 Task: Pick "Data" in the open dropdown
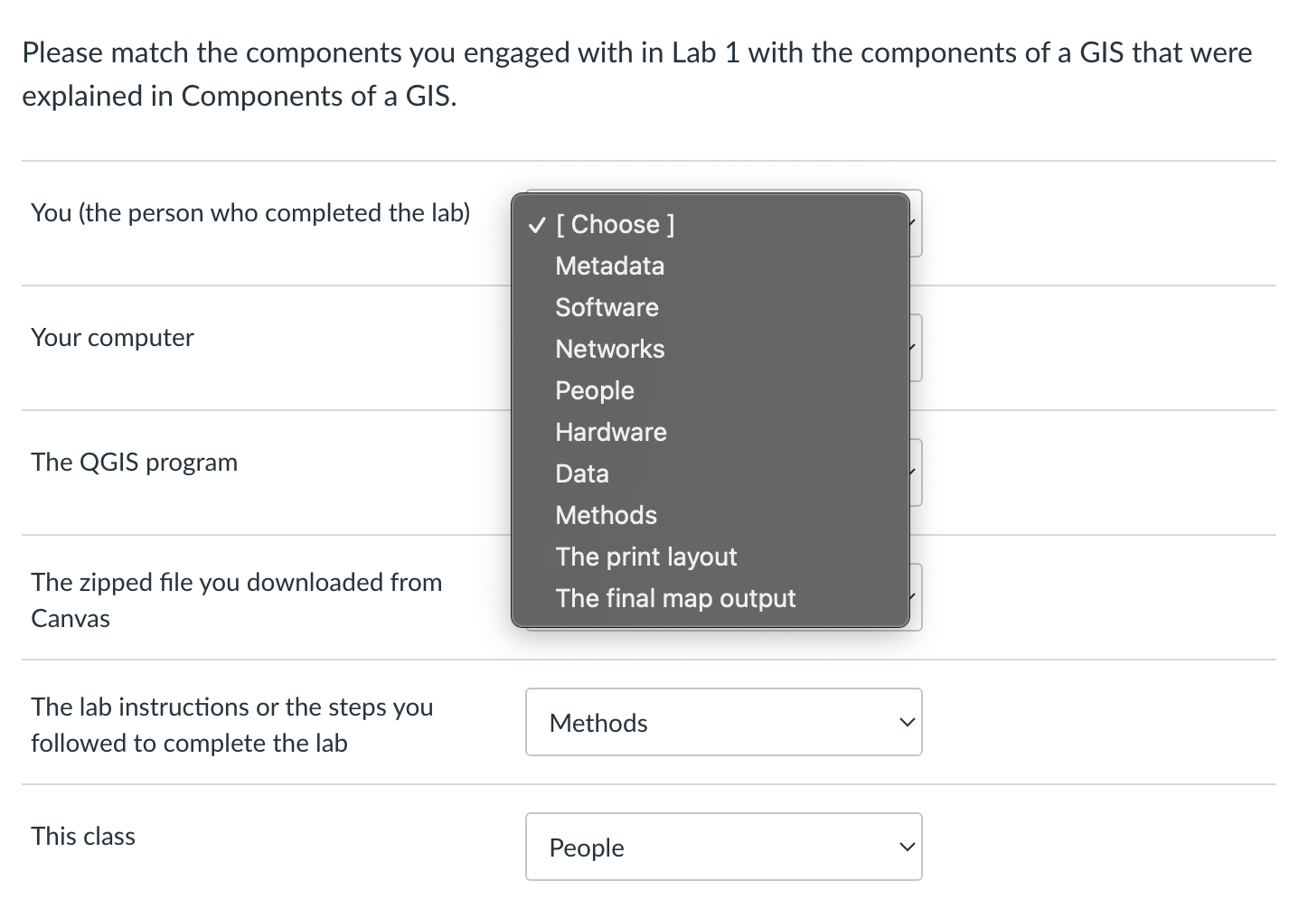(582, 473)
